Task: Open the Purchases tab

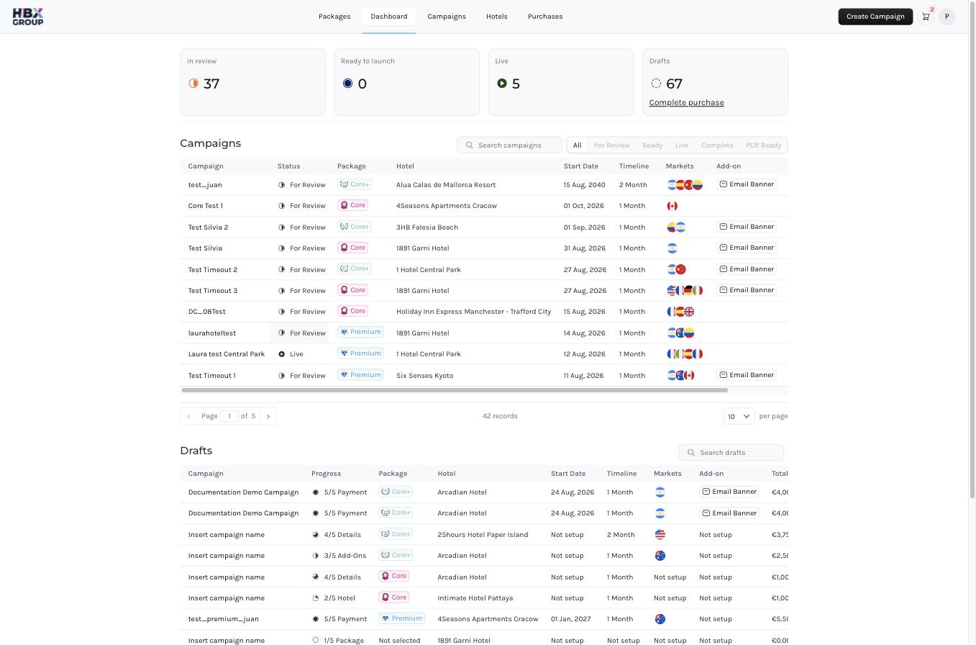Action: tap(545, 17)
